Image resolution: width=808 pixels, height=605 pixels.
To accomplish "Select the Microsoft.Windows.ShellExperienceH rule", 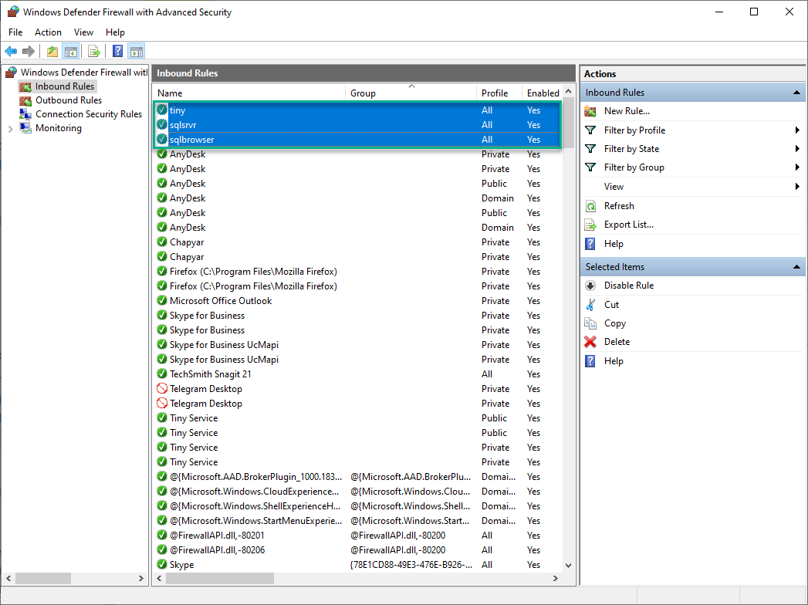I will [357, 506].
